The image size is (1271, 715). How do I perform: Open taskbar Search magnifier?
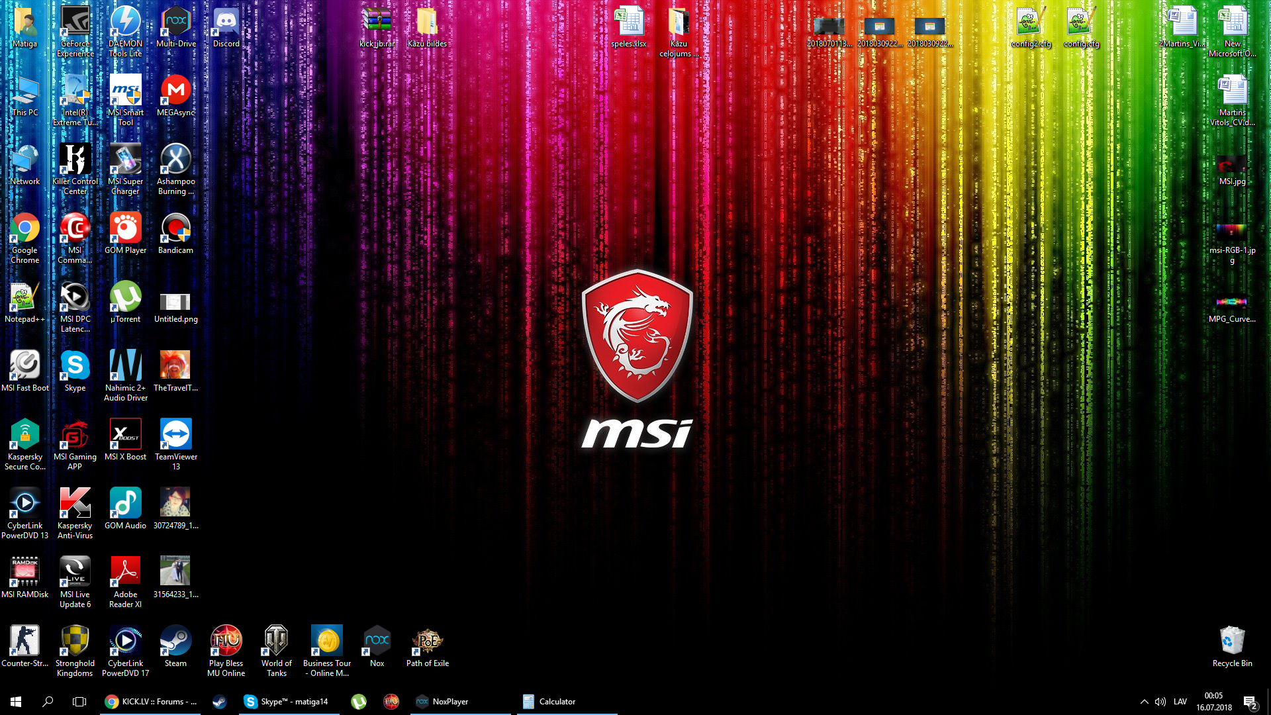coord(48,702)
